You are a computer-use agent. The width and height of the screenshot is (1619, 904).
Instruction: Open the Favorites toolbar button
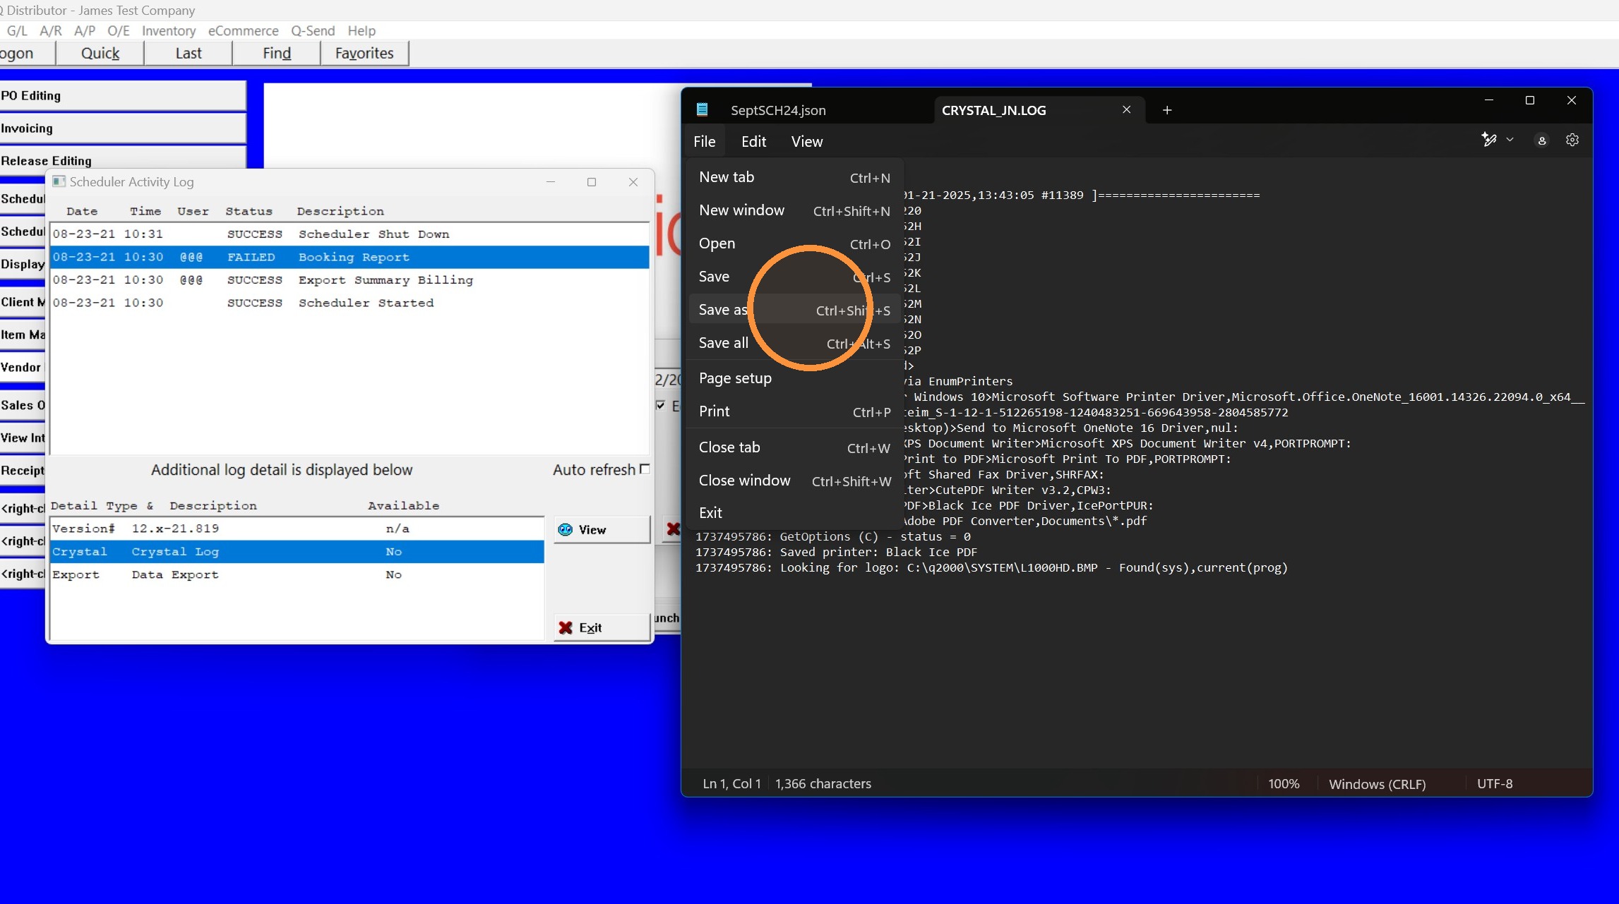click(x=364, y=53)
